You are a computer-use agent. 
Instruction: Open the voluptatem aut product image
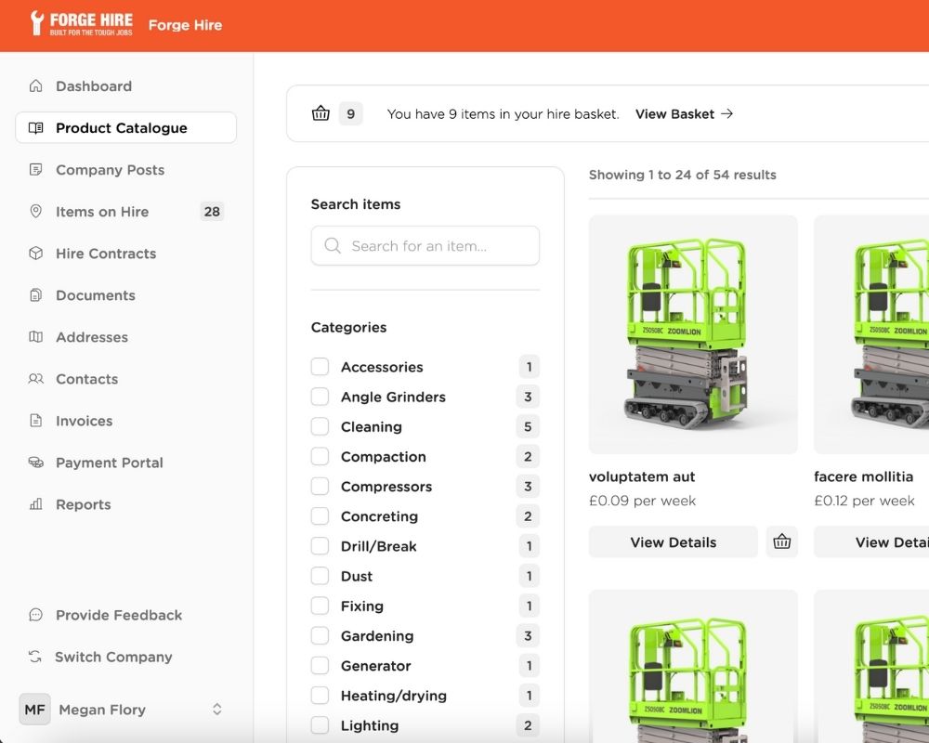(693, 334)
